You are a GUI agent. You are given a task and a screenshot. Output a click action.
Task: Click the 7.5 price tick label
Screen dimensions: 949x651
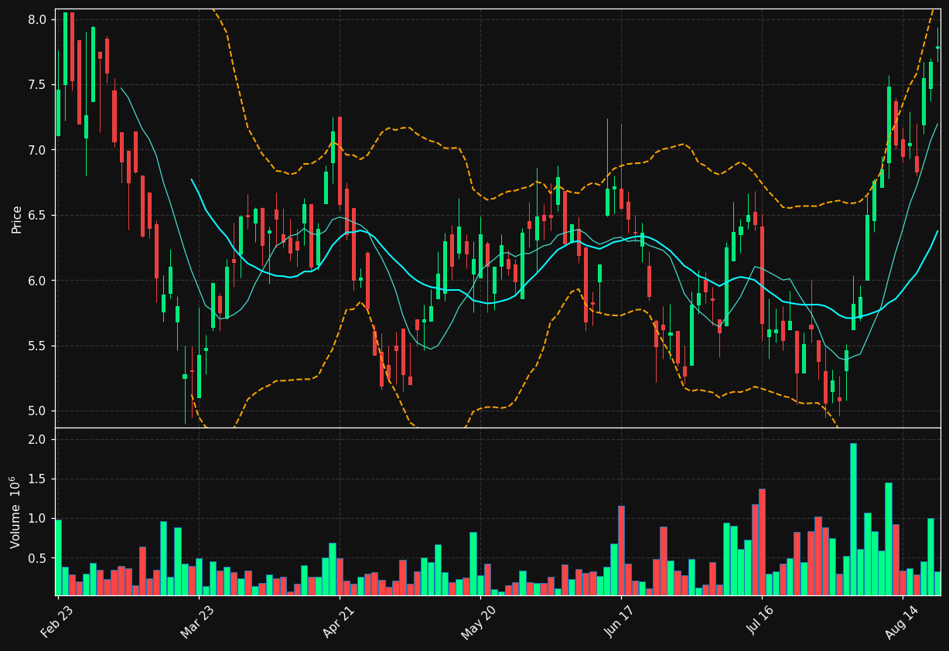pyautogui.click(x=39, y=84)
